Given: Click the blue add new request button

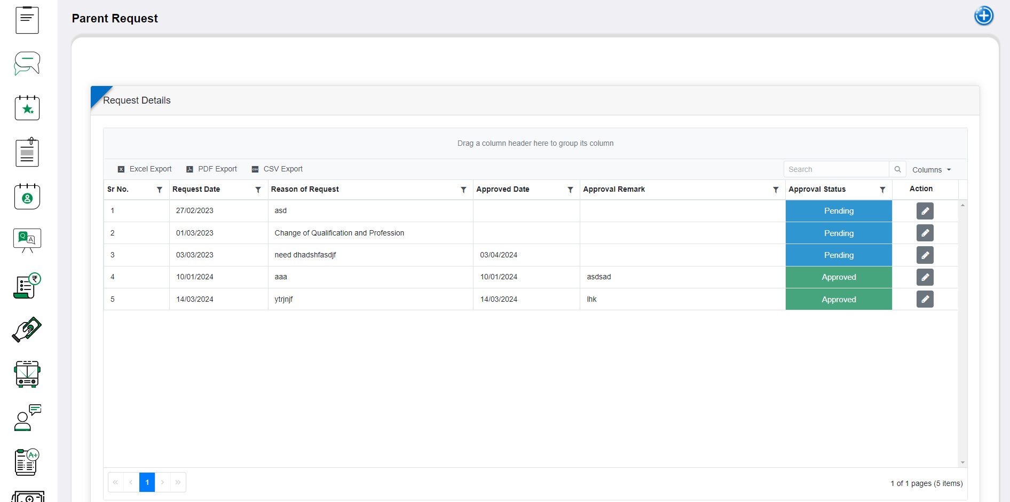Looking at the screenshot, I should point(983,16).
